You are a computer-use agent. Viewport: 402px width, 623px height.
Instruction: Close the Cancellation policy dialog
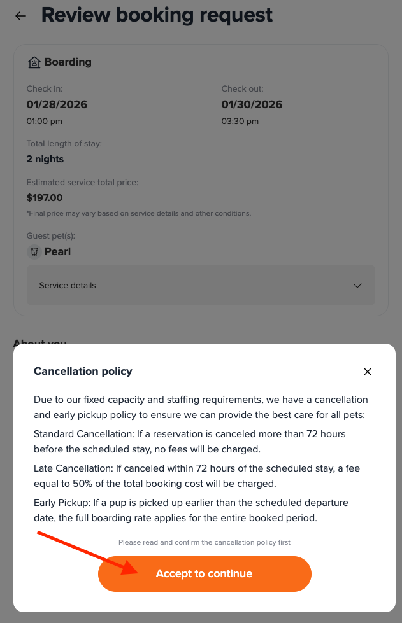click(367, 372)
